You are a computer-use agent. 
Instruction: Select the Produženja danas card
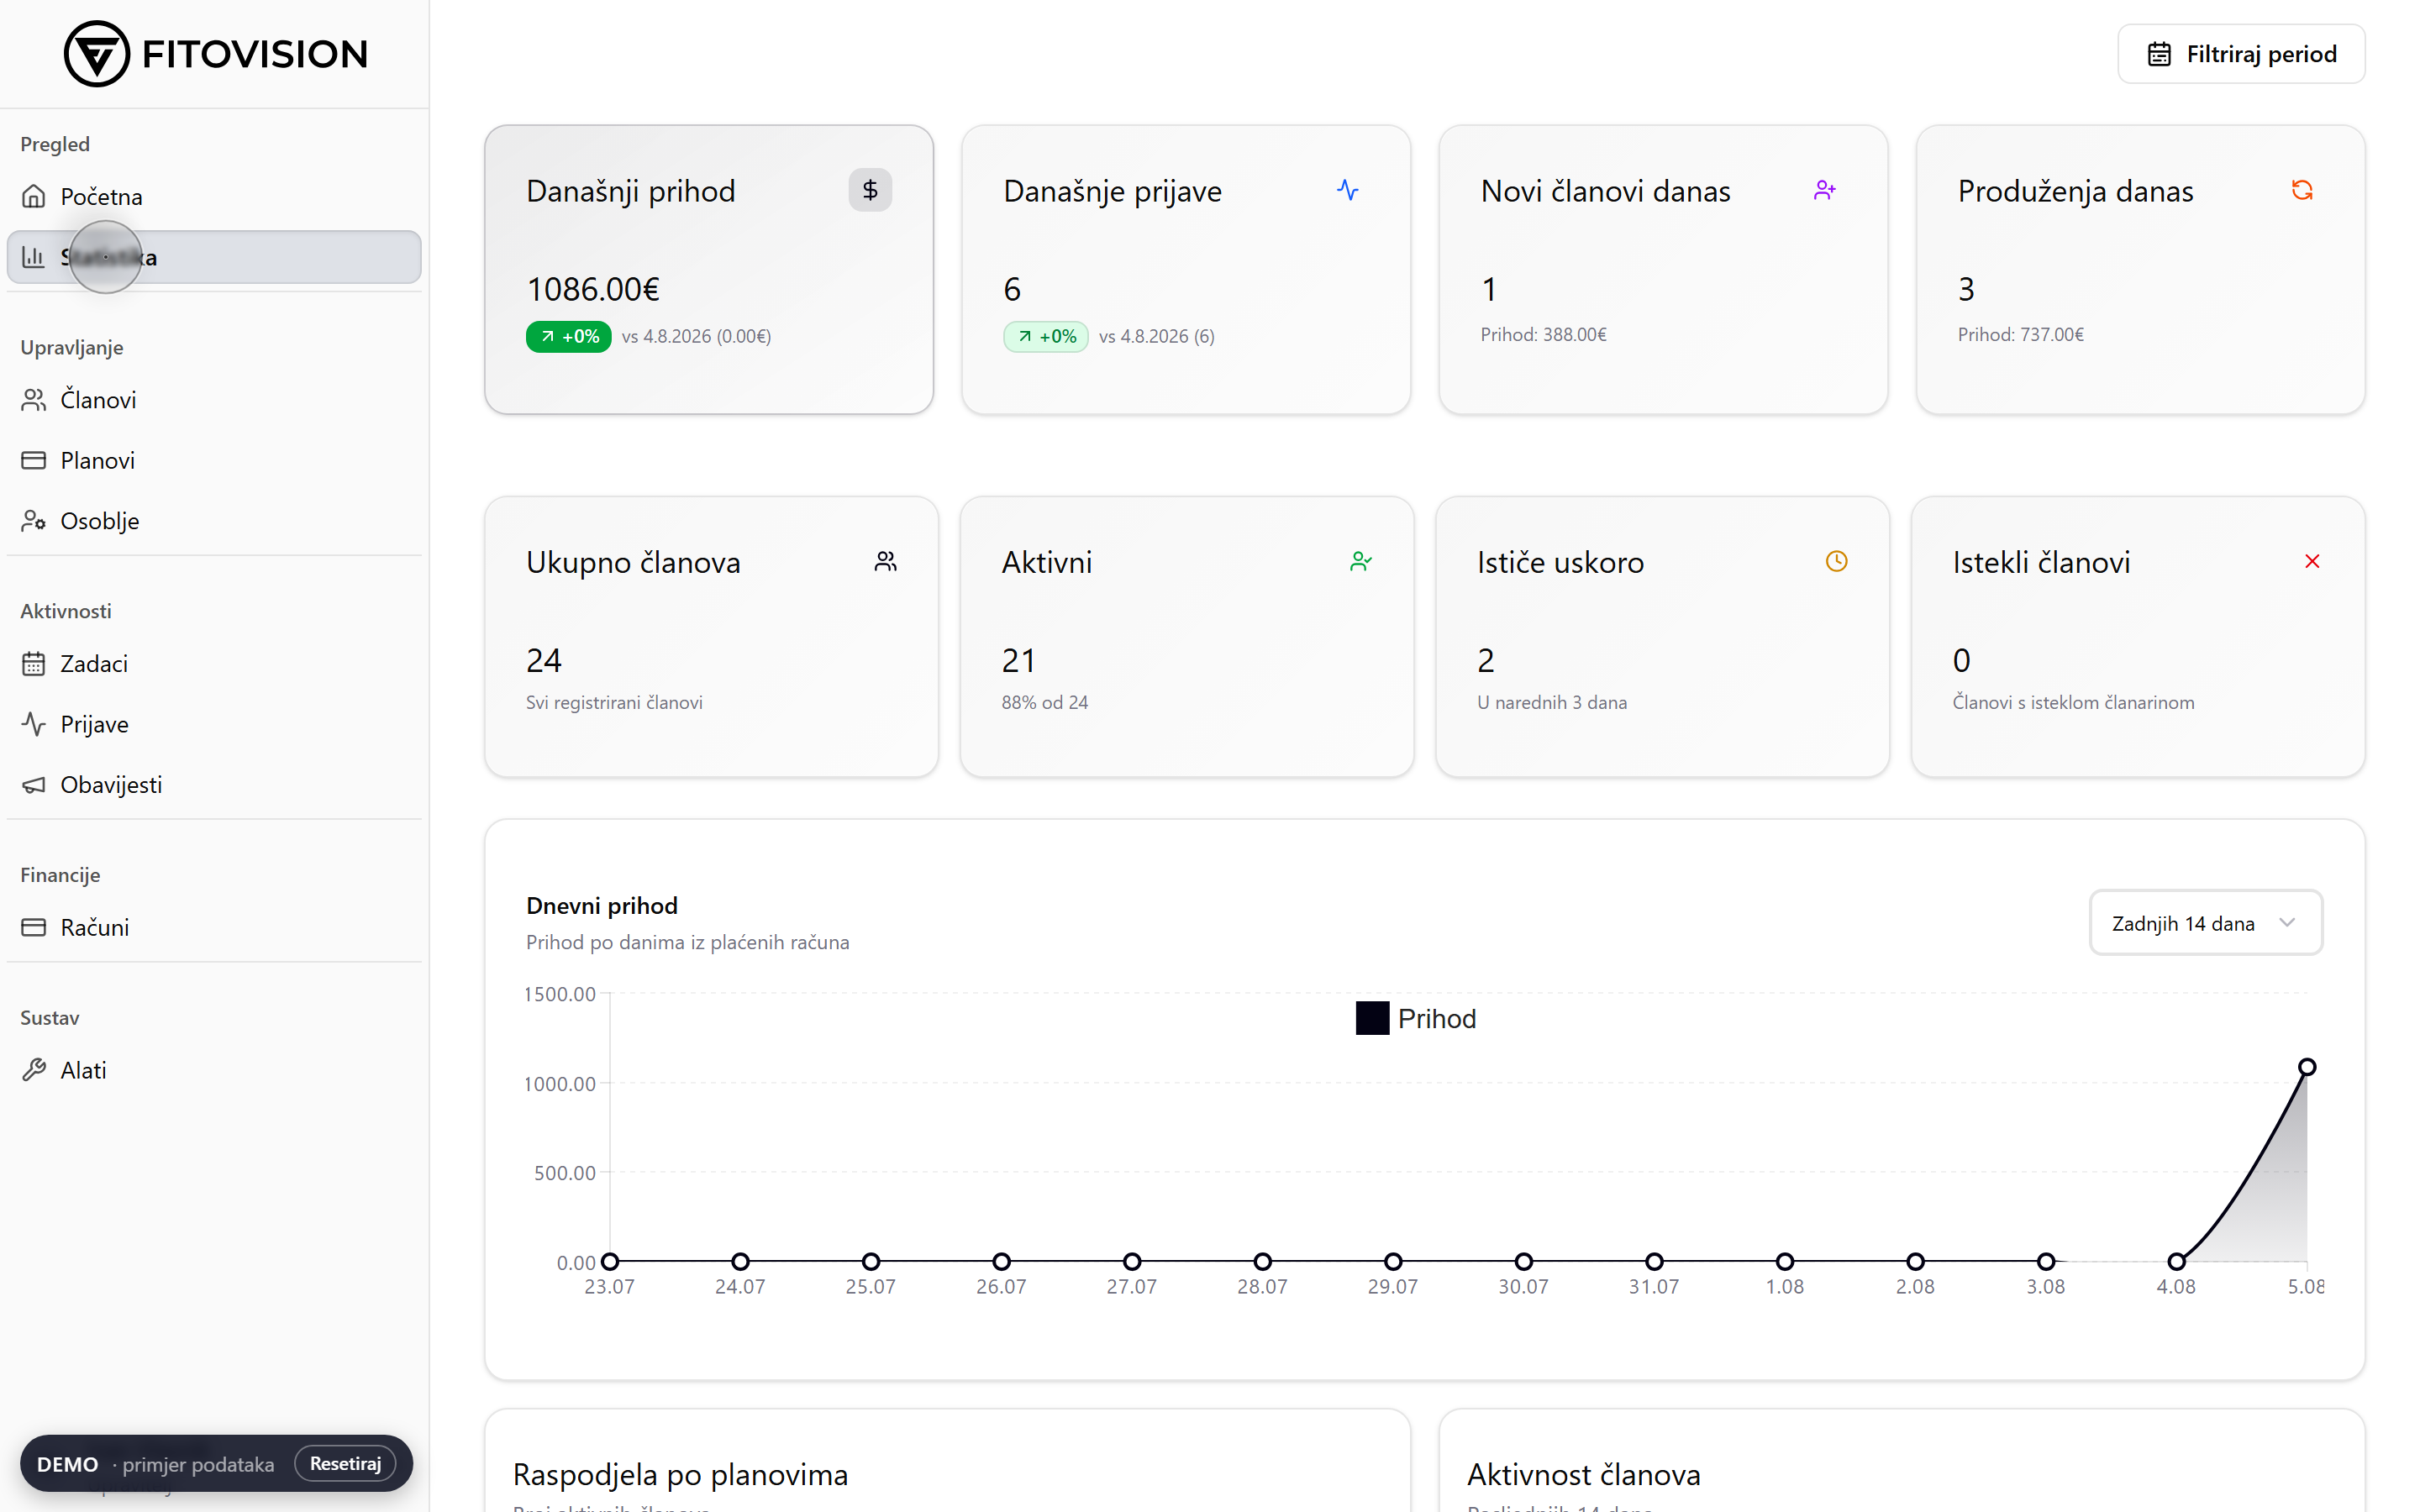(x=2140, y=269)
